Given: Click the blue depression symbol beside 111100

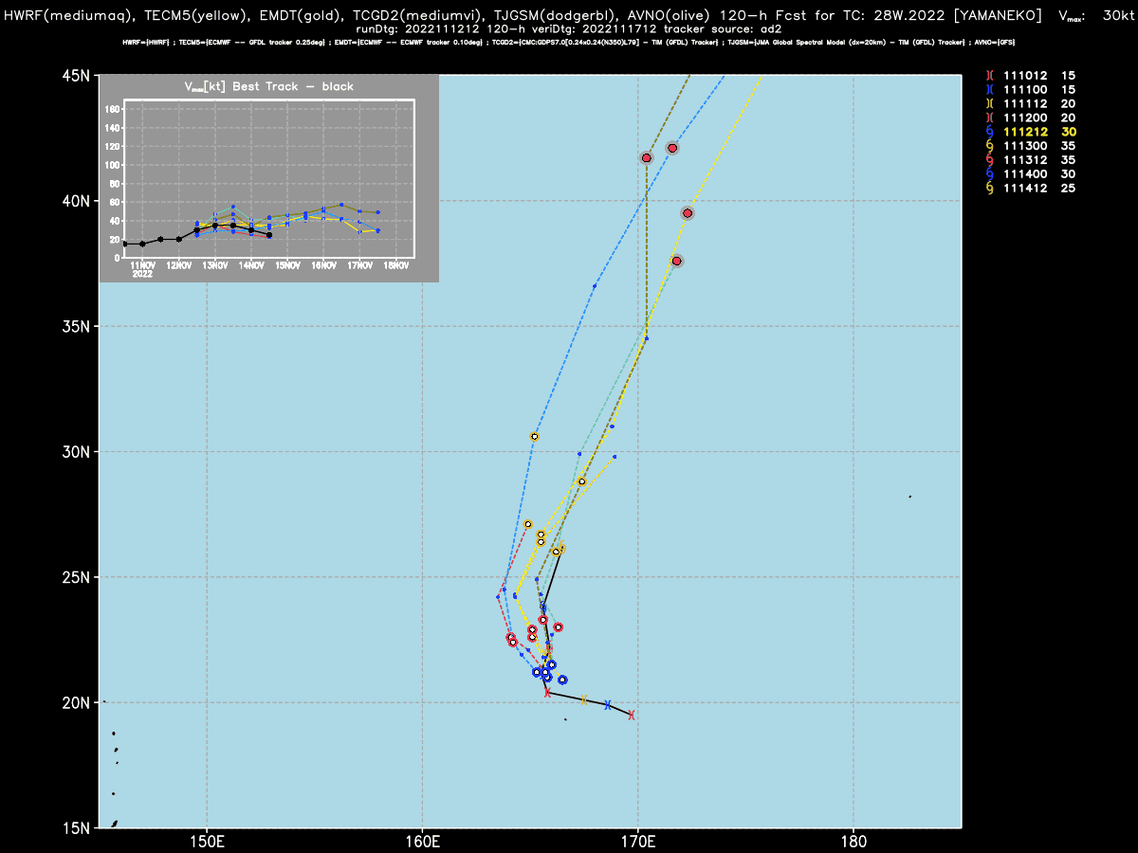Looking at the screenshot, I should (990, 89).
